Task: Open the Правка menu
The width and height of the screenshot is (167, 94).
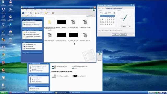Action: pos(28,10)
